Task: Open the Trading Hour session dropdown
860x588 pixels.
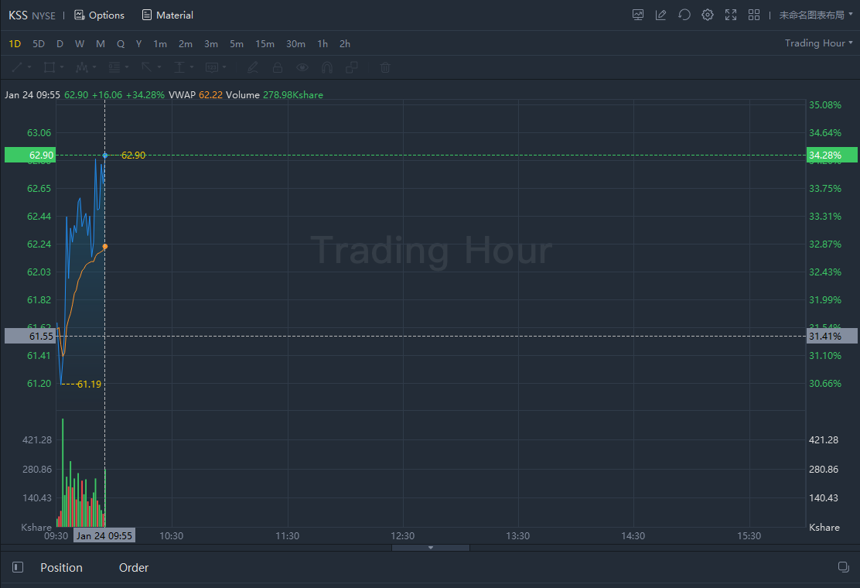Action: pos(818,43)
